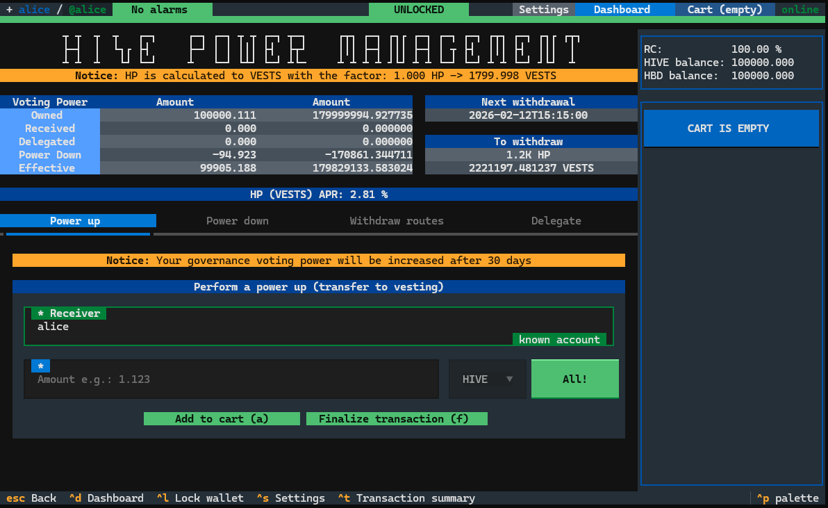
Task: Click the owned amount 100000.111
Action: [x=224, y=115]
